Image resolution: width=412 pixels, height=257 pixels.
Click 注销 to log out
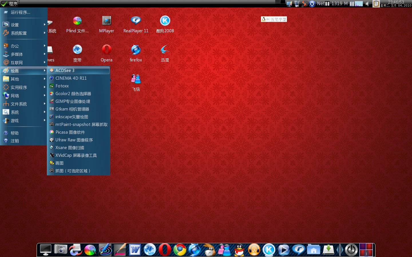click(x=24, y=141)
